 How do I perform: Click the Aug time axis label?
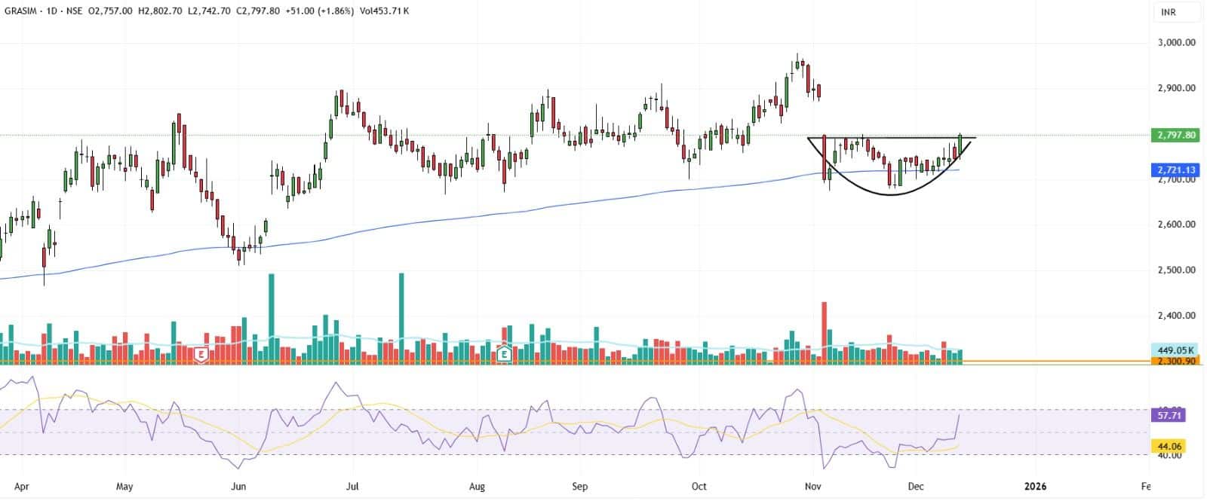(477, 487)
